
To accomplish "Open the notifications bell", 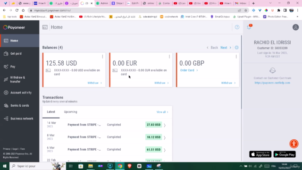I will coord(249,27).
